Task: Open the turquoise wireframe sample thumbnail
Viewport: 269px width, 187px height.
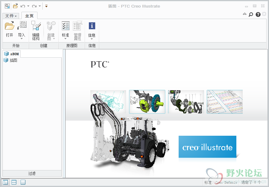Action: pyautogui.click(x=108, y=102)
